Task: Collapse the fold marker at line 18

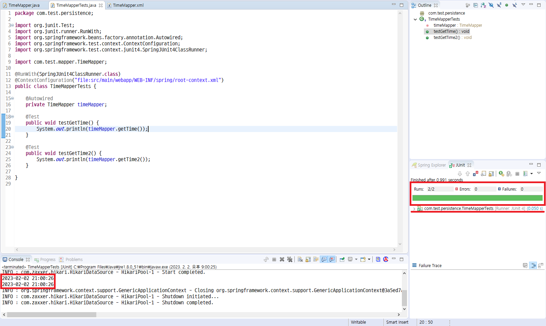Action: (x=13, y=117)
